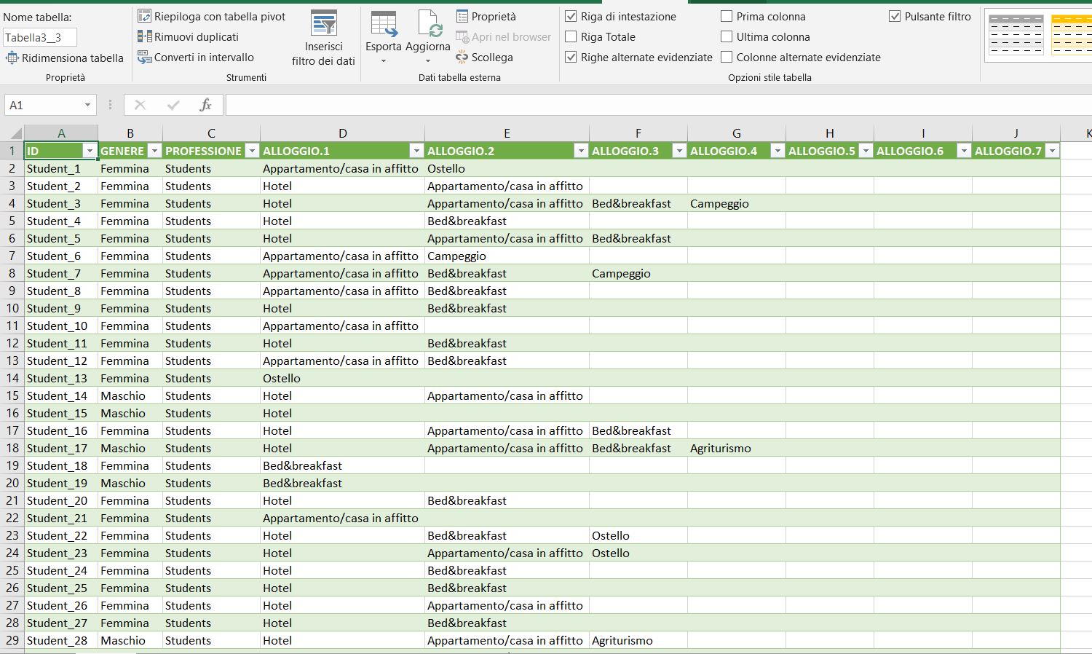Click Campeggio cell in Student_6 row
The height and width of the screenshot is (654, 1092).
(507, 256)
